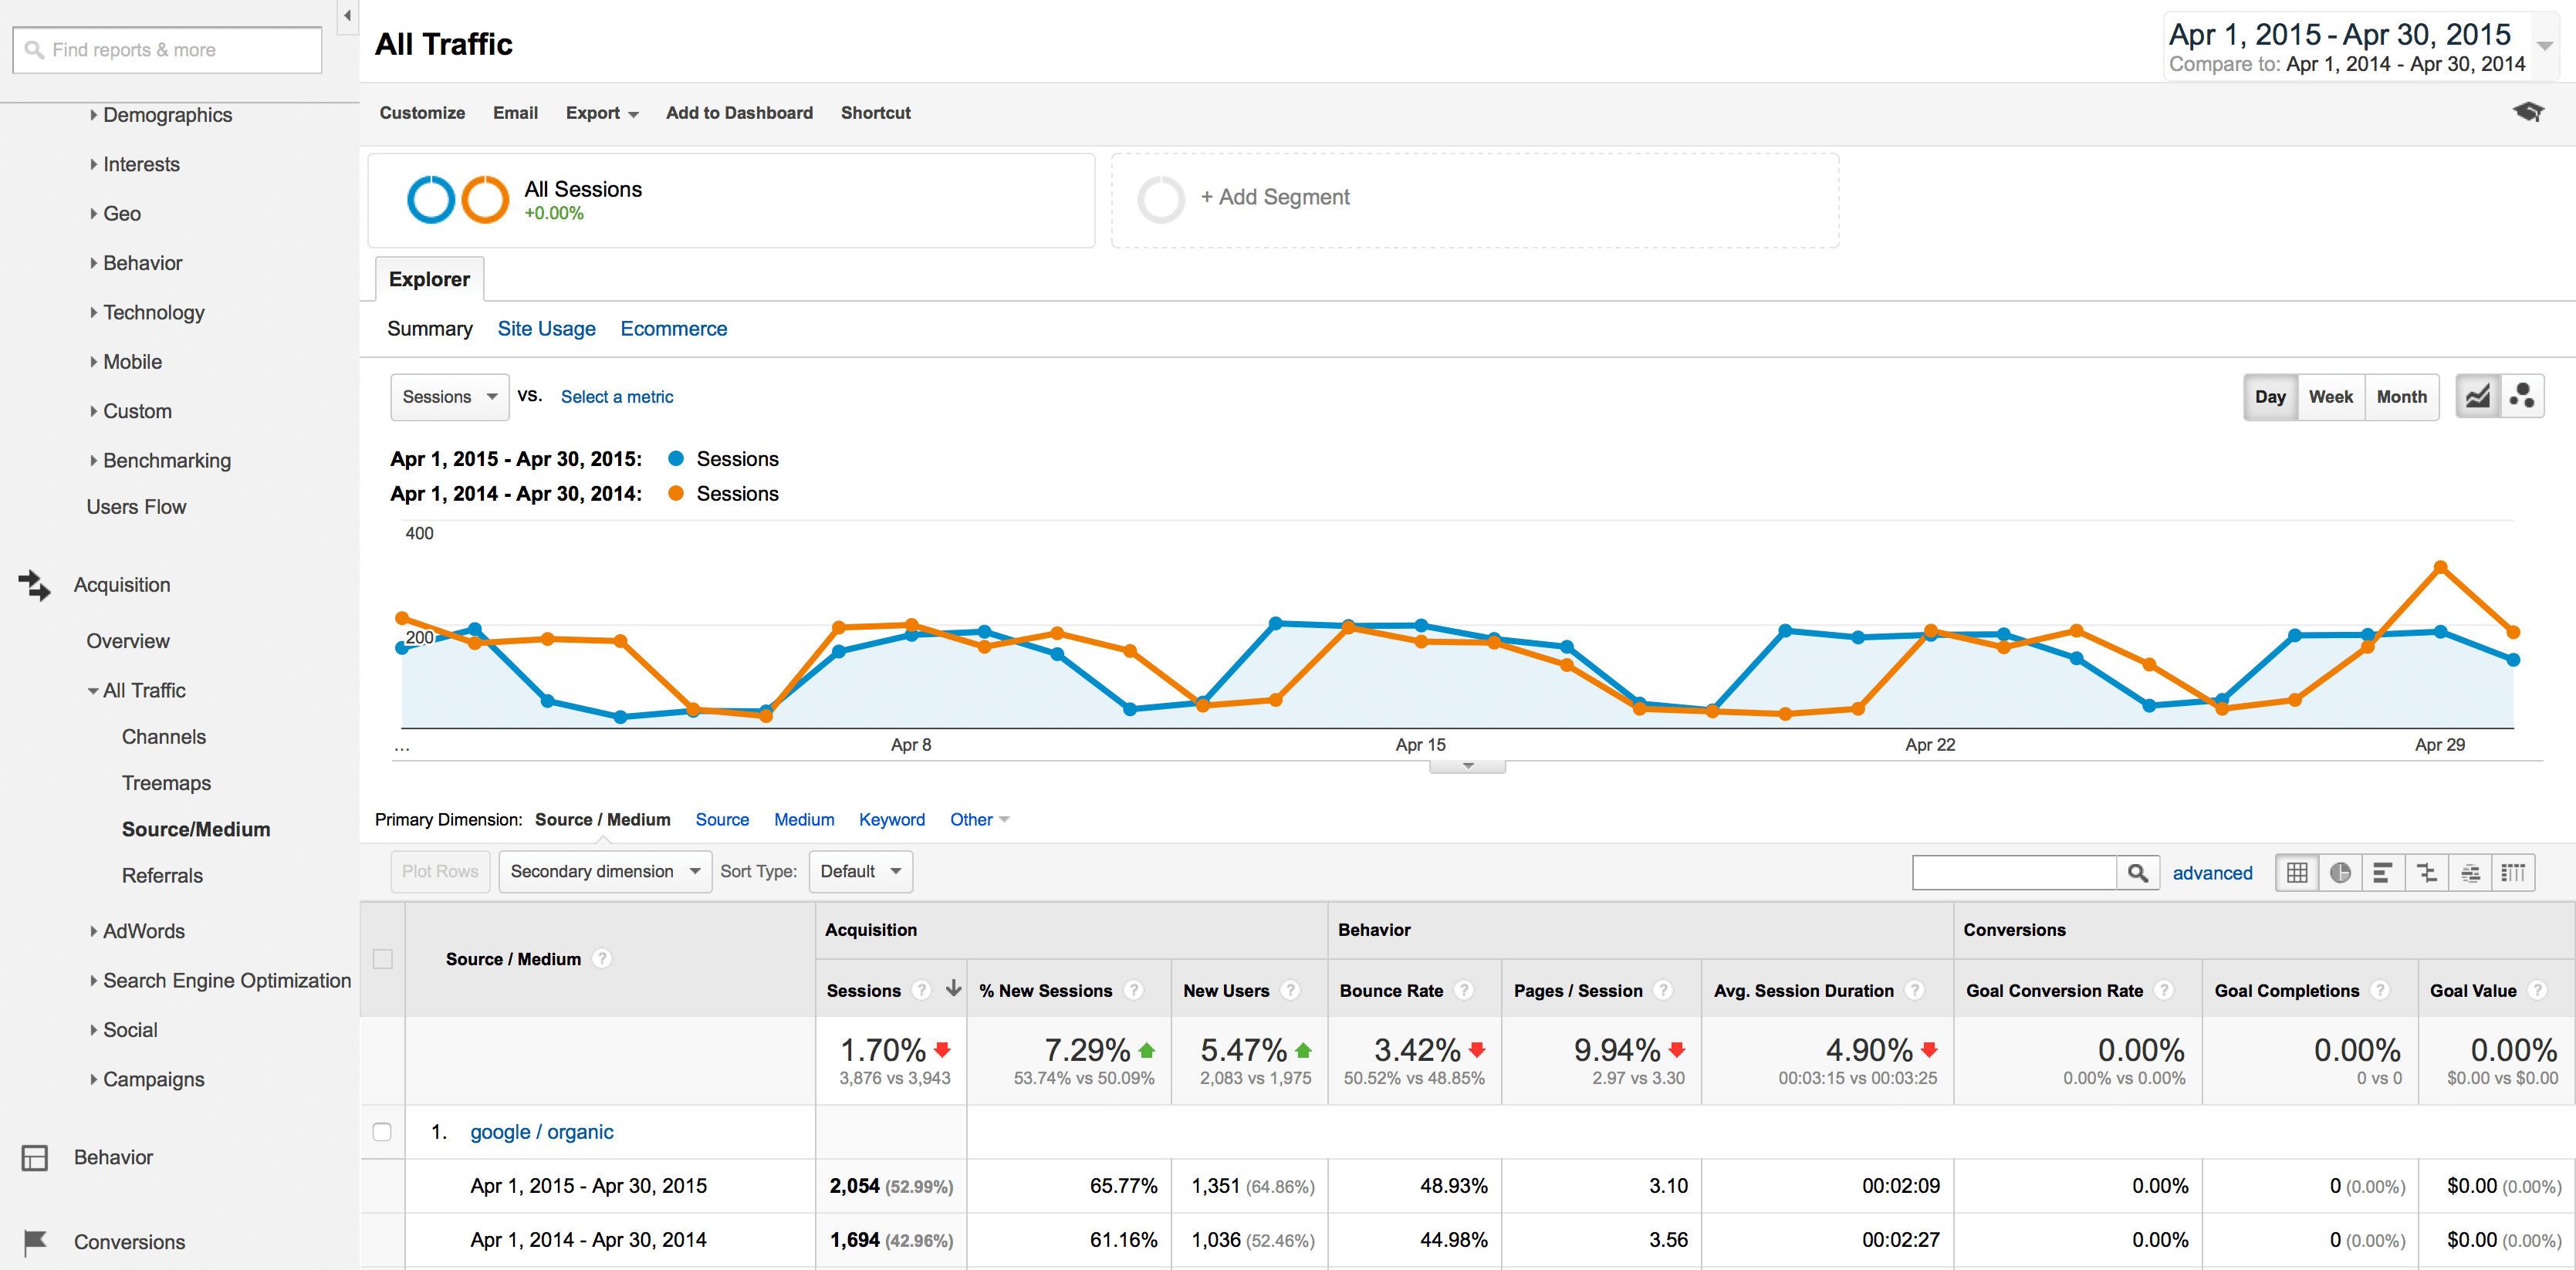Switch to motion chart icon
Image resolution: width=2576 pixels, height=1270 pixels.
(2522, 397)
